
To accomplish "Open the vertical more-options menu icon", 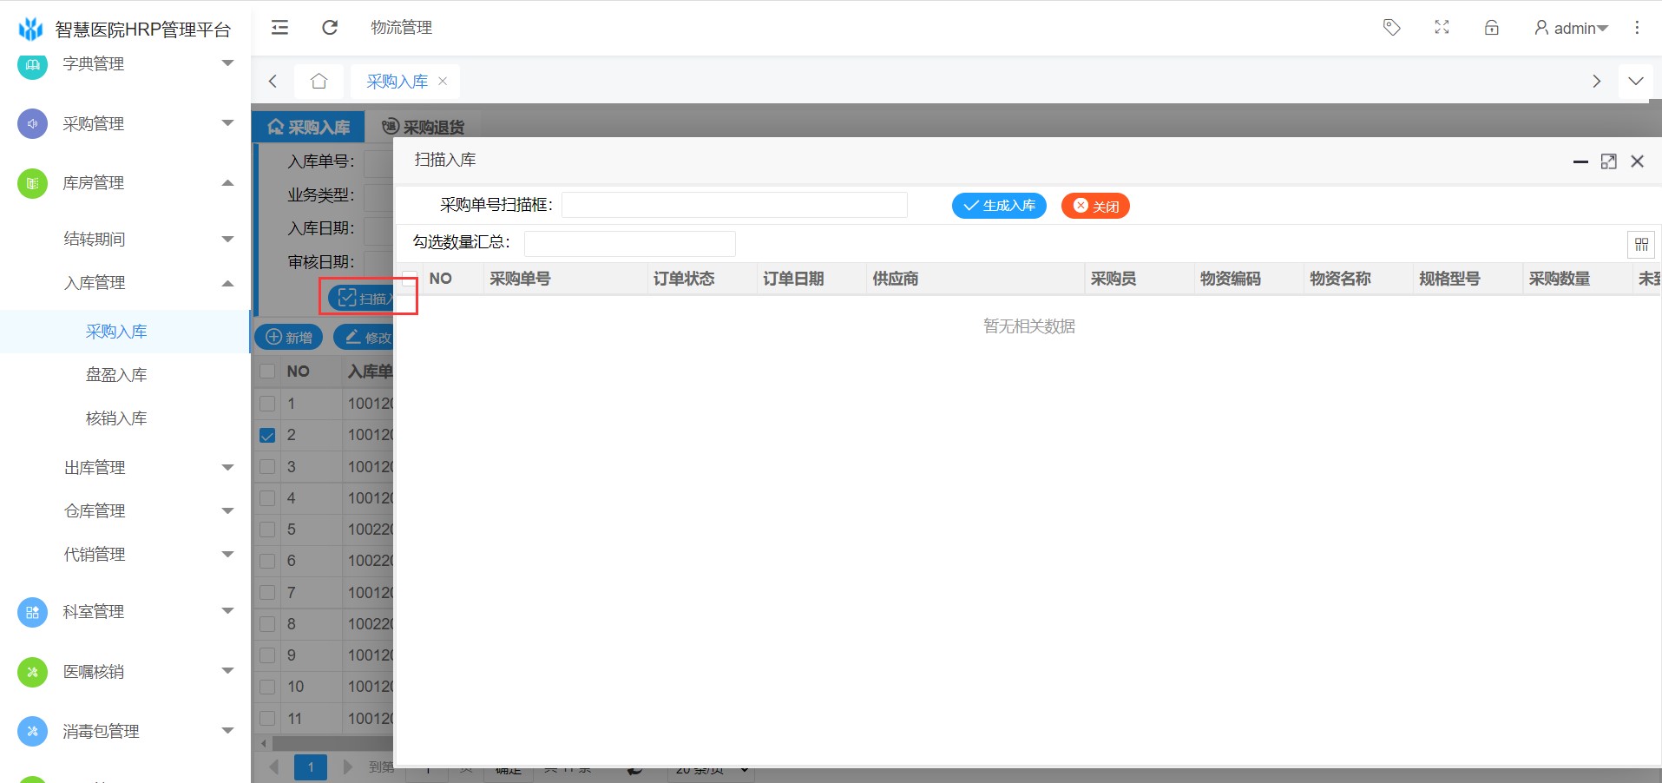I will click(1637, 28).
